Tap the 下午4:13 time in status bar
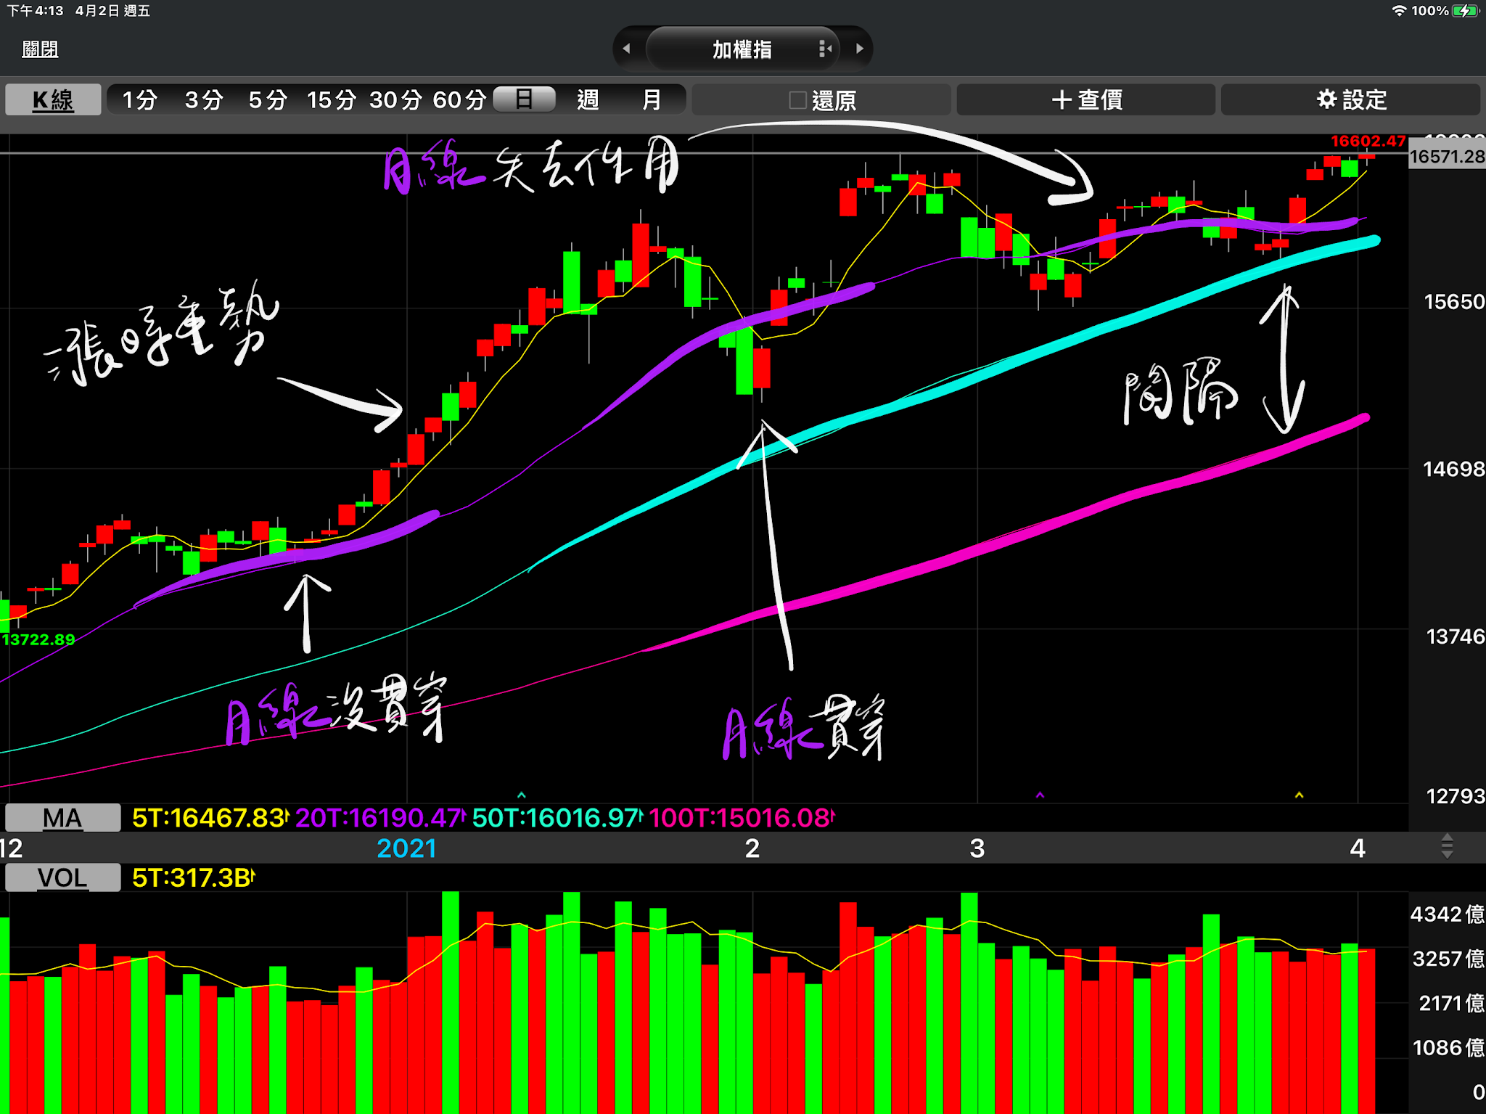The height and width of the screenshot is (1114, 1486). pos(36,11)
